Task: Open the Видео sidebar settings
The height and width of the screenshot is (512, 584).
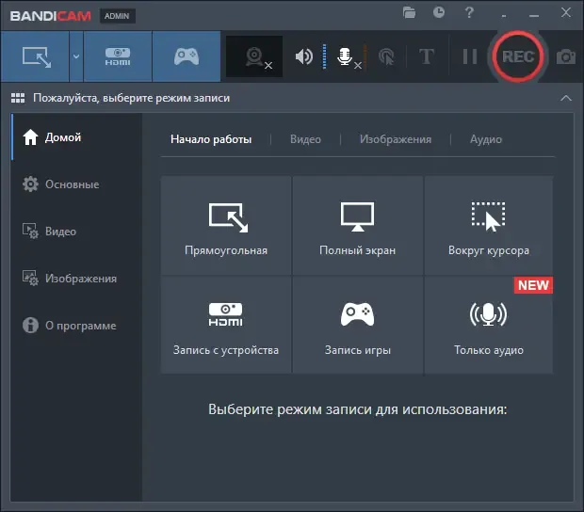Action: 76,232
